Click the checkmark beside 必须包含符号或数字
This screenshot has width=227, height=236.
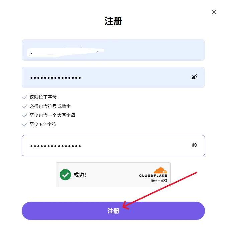click(x=25, y=106)
